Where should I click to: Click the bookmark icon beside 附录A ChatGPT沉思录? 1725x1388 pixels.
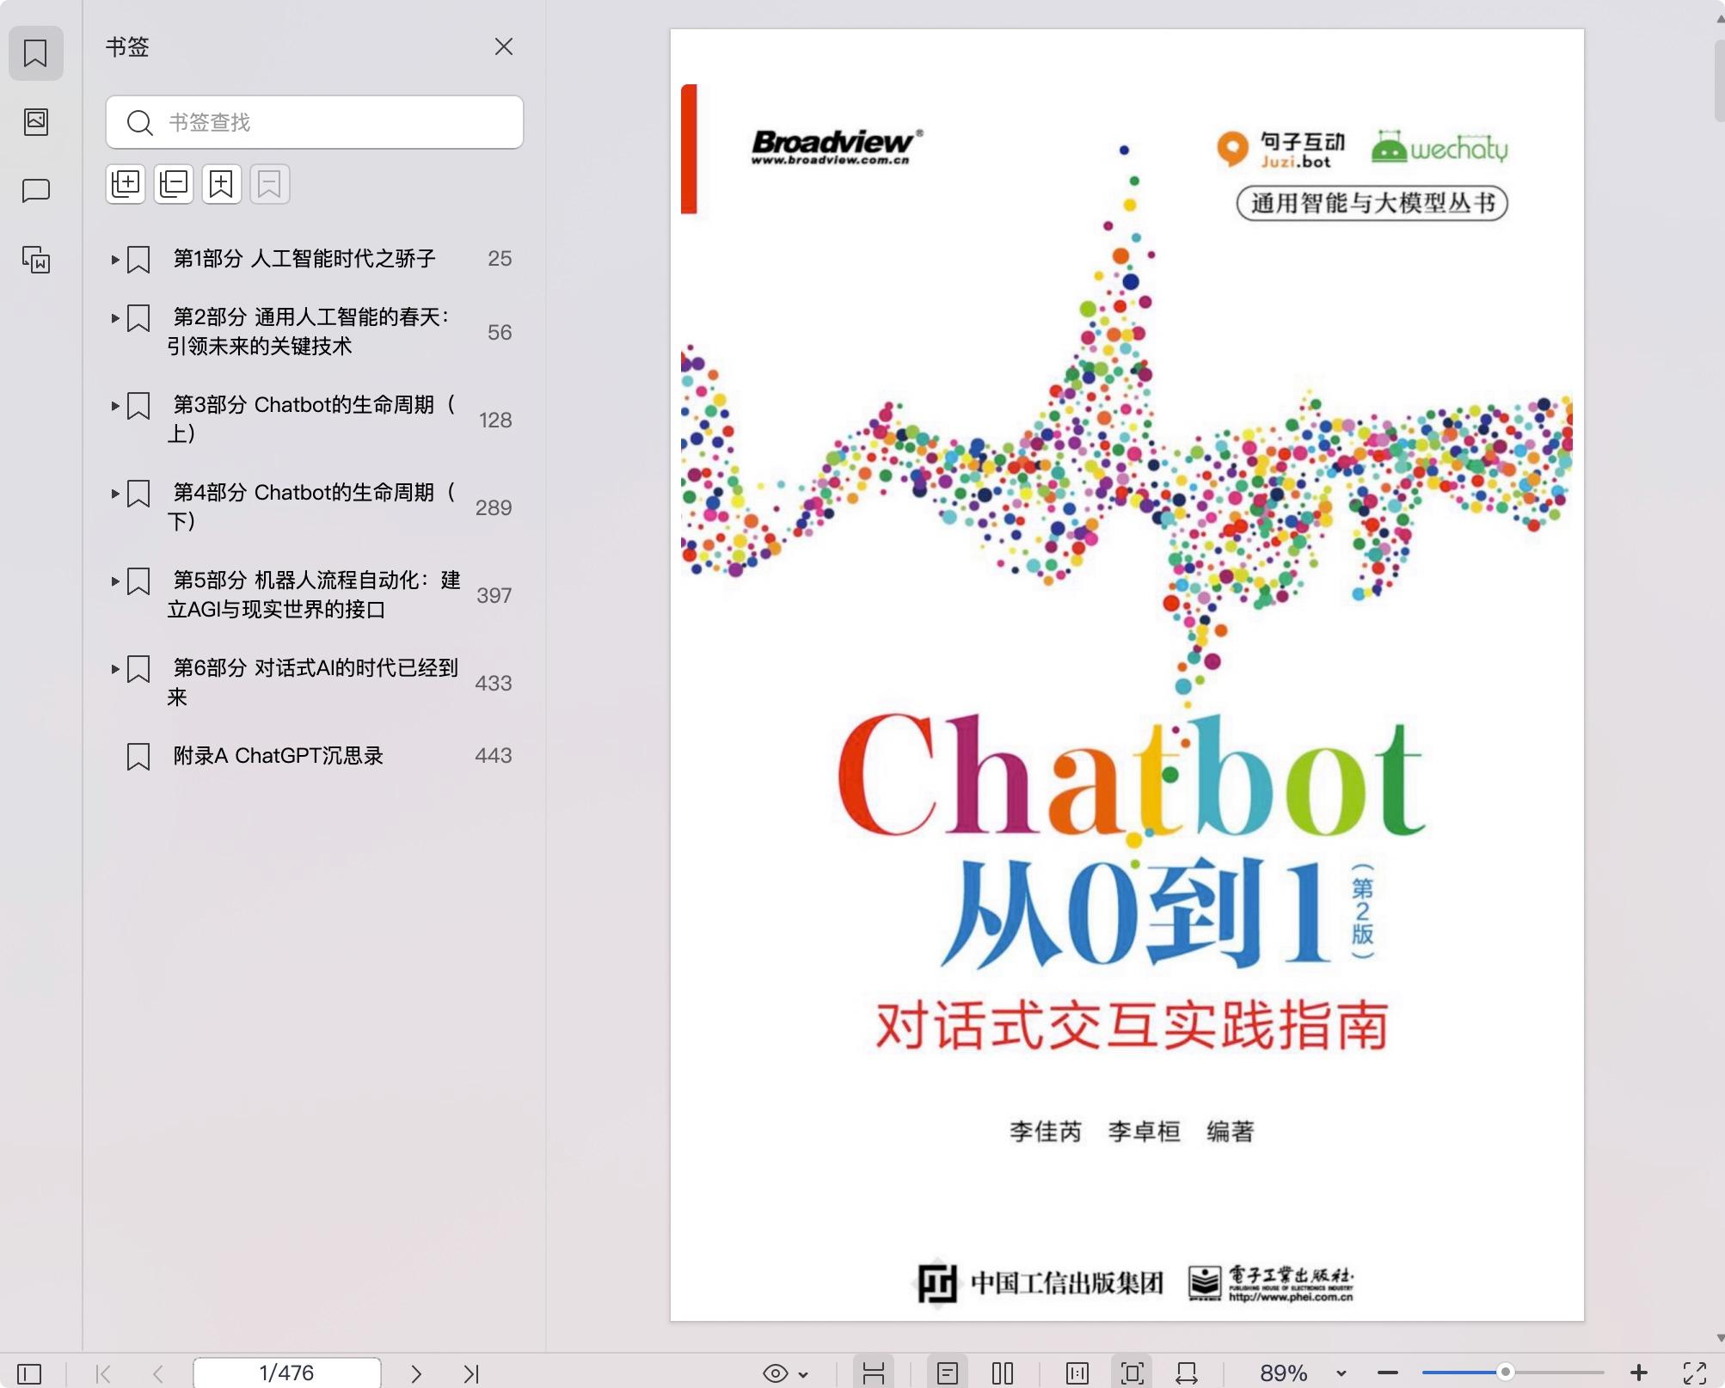(138, 757)
